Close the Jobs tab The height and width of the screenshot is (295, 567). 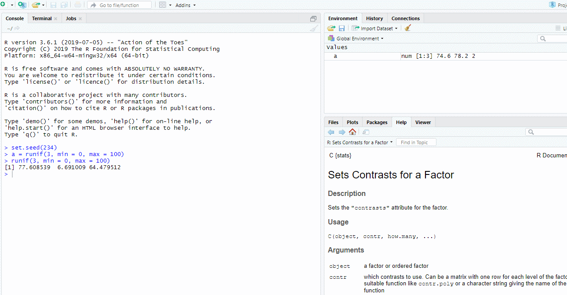[x=80, y=18]
